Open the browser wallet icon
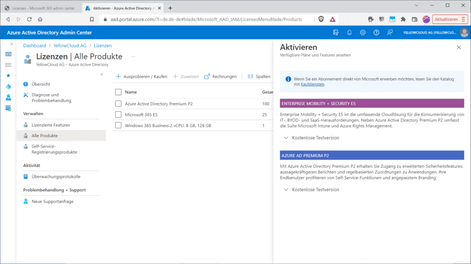471x264 pixels. pyautogui.click(x=414, y=19)
